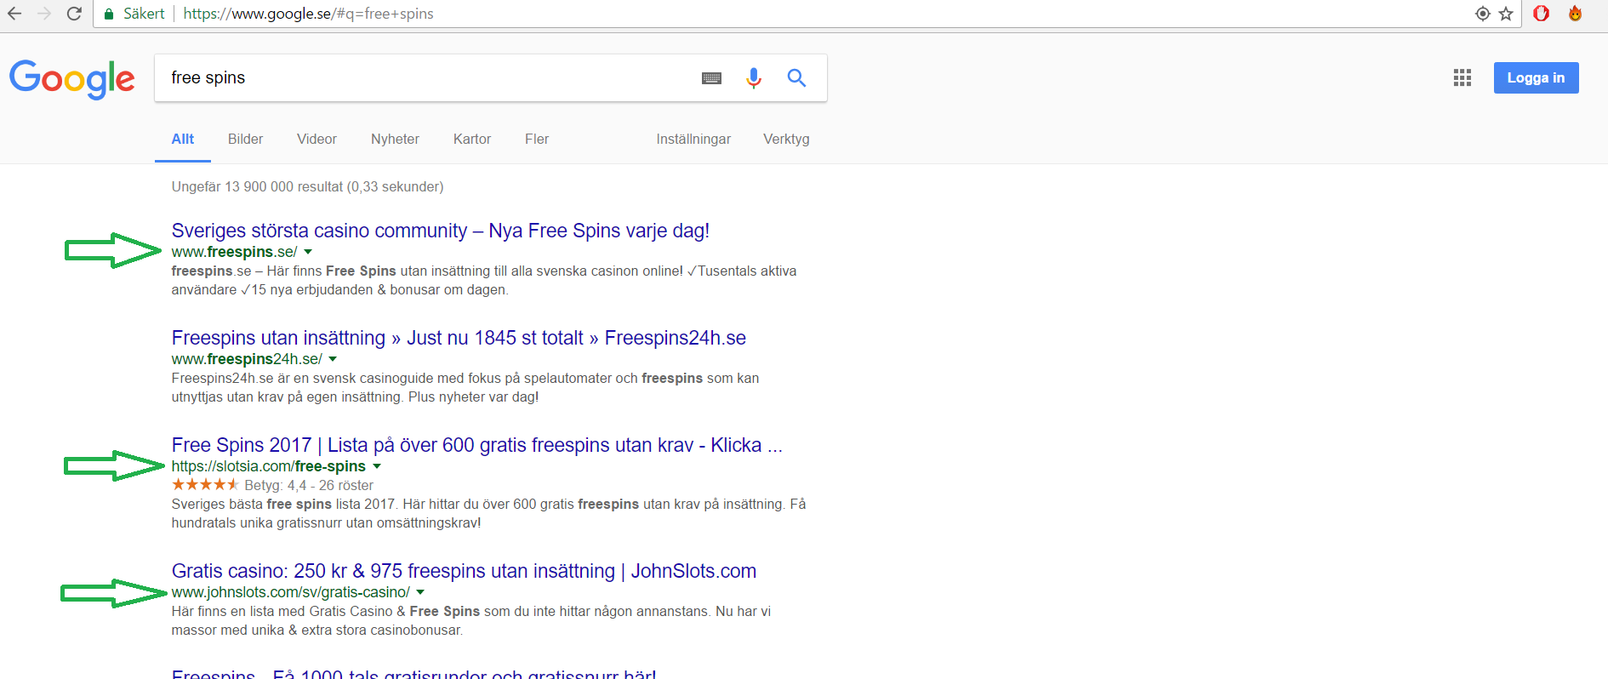Image resolution: width=1608 pixels, height=679 pixels.
Task: Switch to the Nyheter tab
Action: pos(395,139)
